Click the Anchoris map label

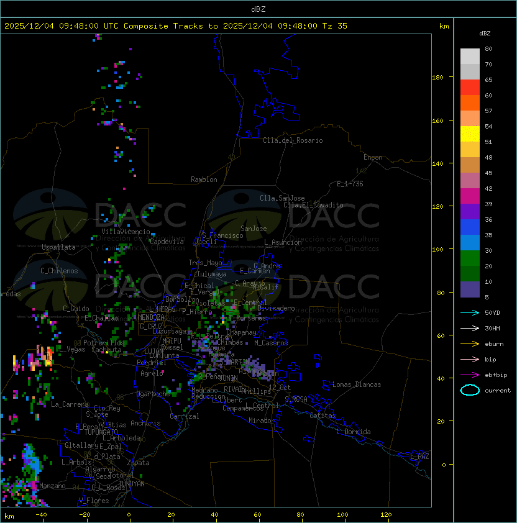pyautogui.click(x=145, y=423)
